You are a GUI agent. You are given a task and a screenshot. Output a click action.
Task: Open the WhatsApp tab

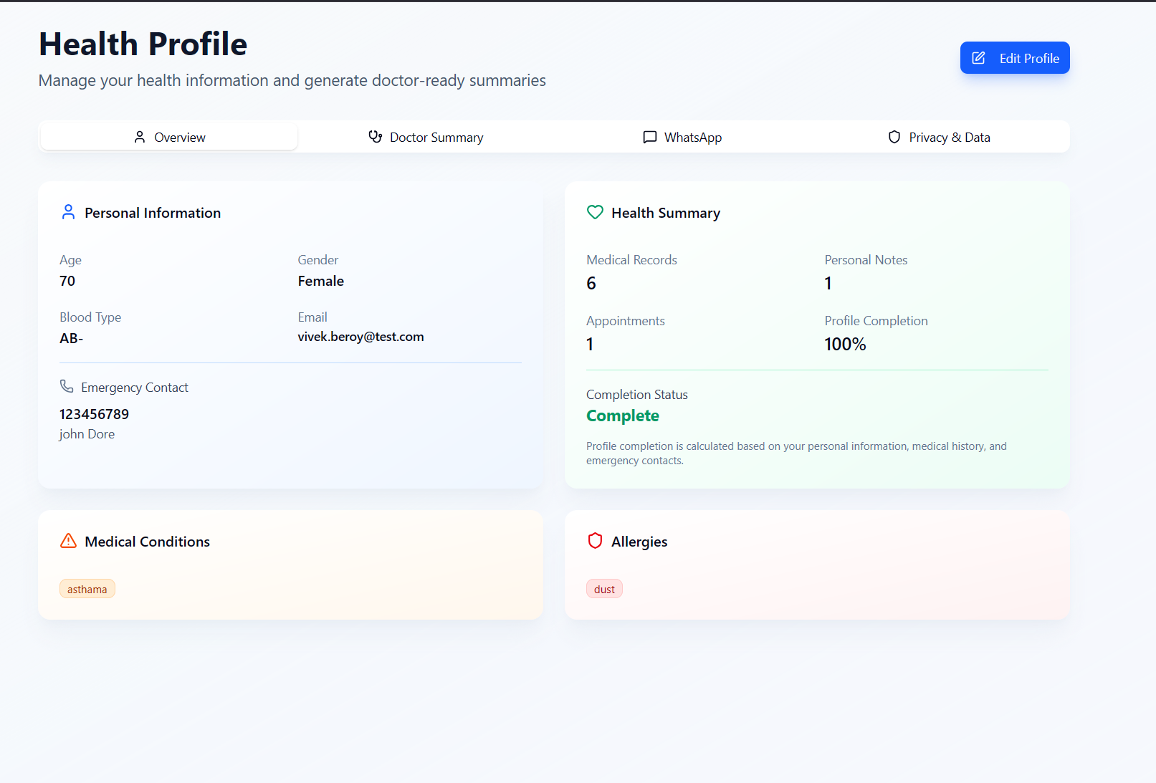tap(682, 137)
